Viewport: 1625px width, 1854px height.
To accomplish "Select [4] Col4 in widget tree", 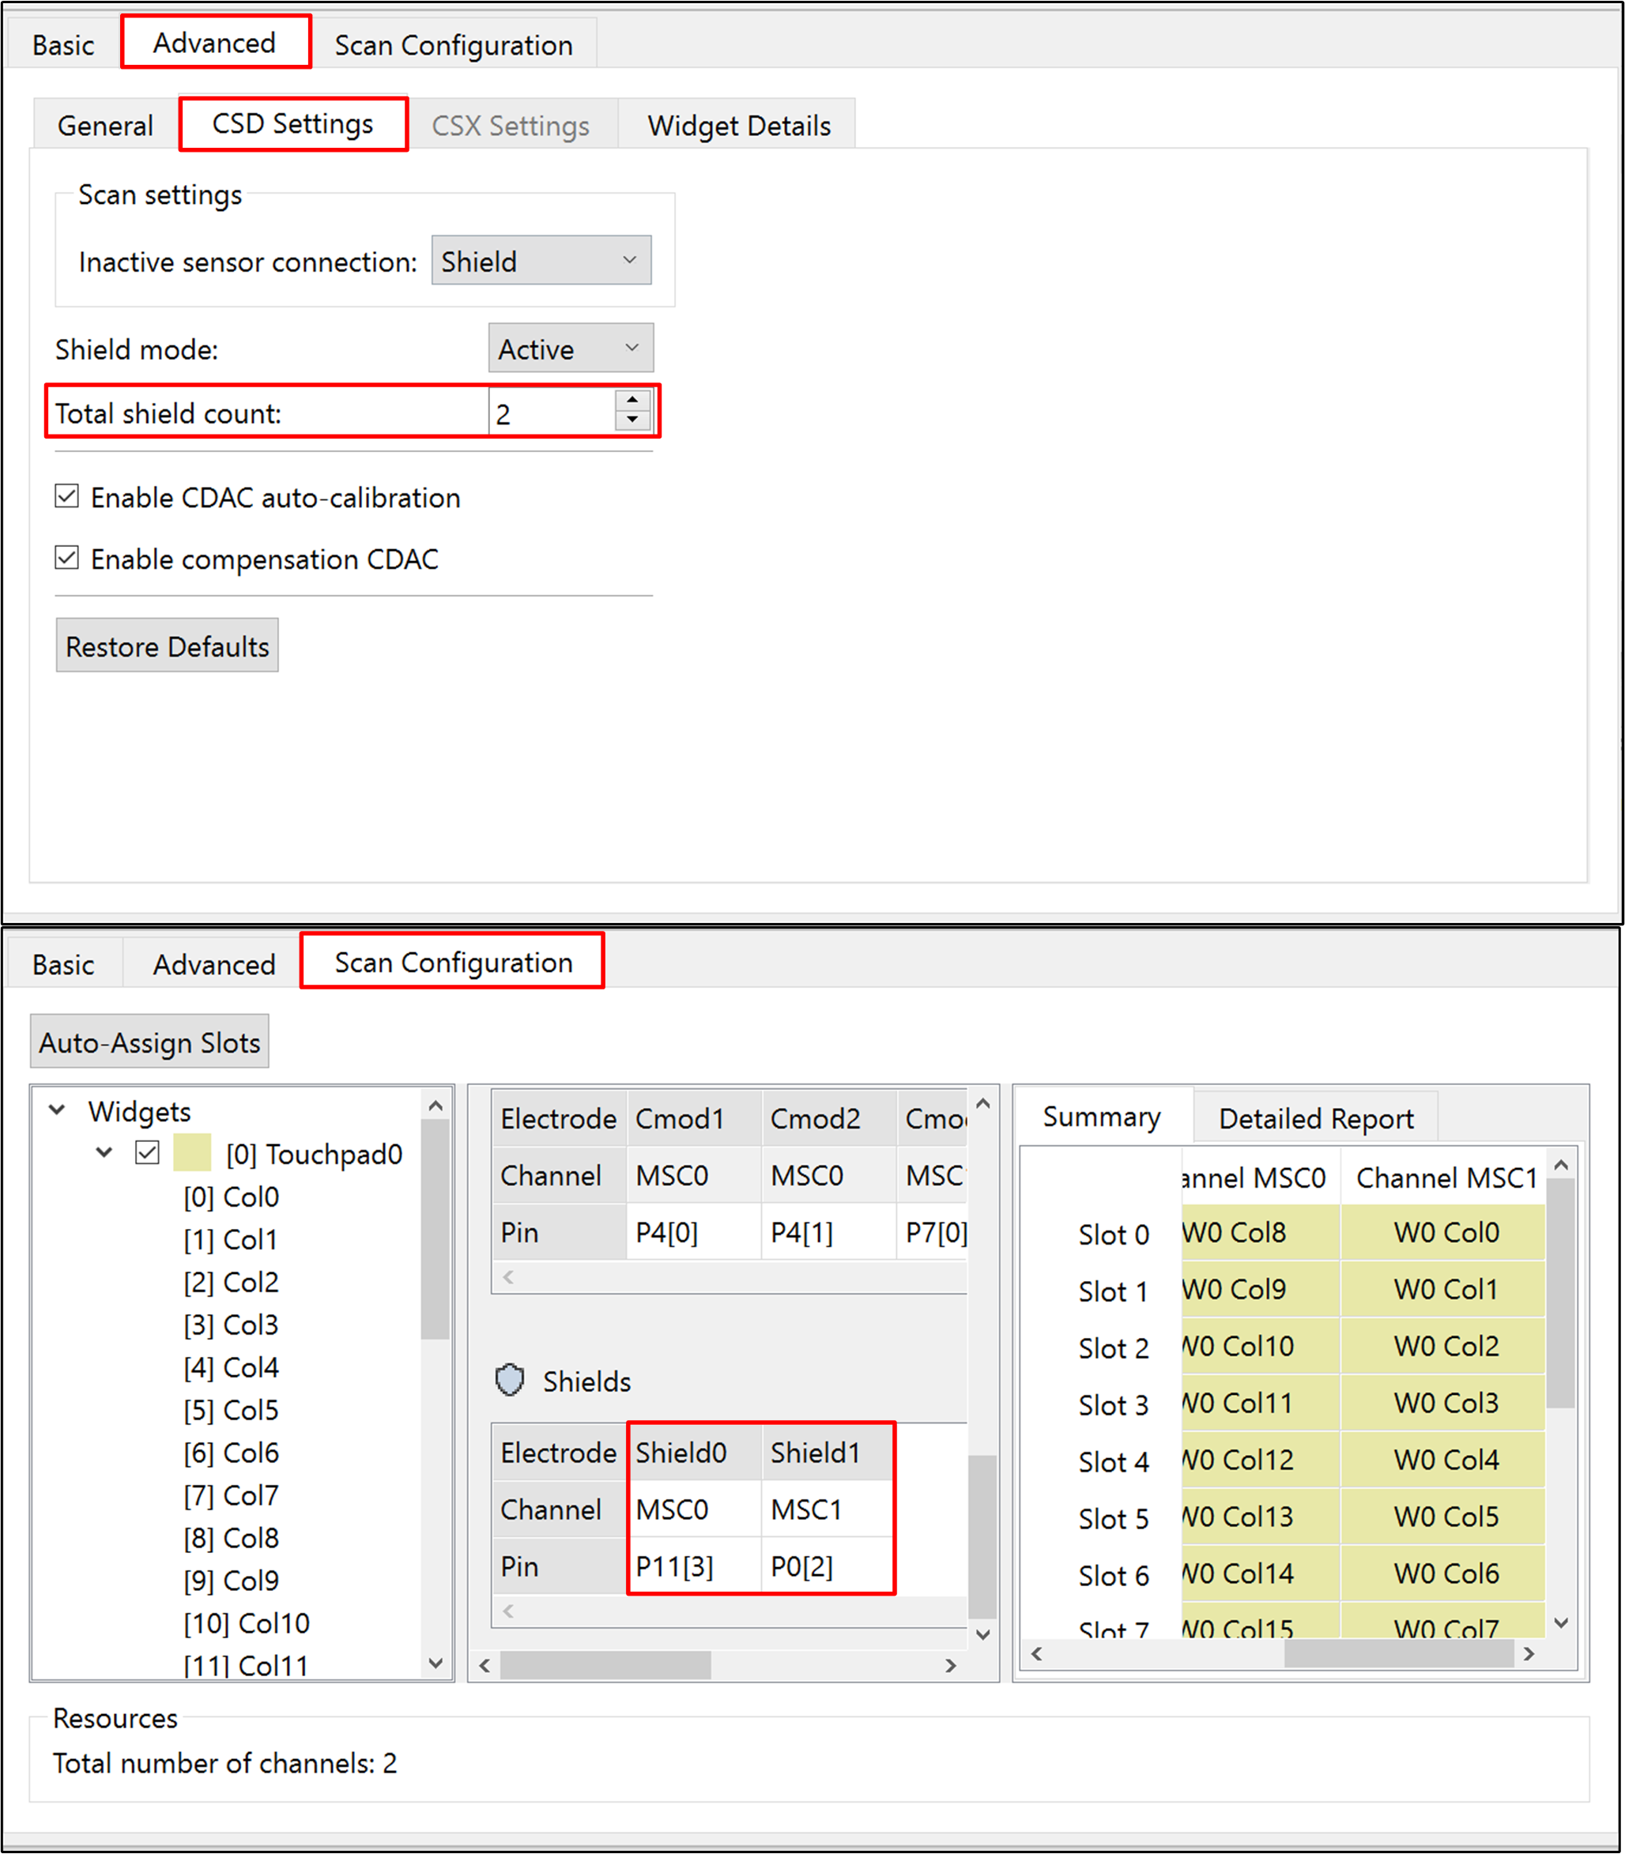I will [x=232, y=1367].
